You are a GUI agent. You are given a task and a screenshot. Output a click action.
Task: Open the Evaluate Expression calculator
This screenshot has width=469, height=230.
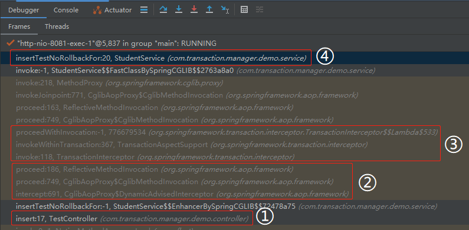pos(244,10)
